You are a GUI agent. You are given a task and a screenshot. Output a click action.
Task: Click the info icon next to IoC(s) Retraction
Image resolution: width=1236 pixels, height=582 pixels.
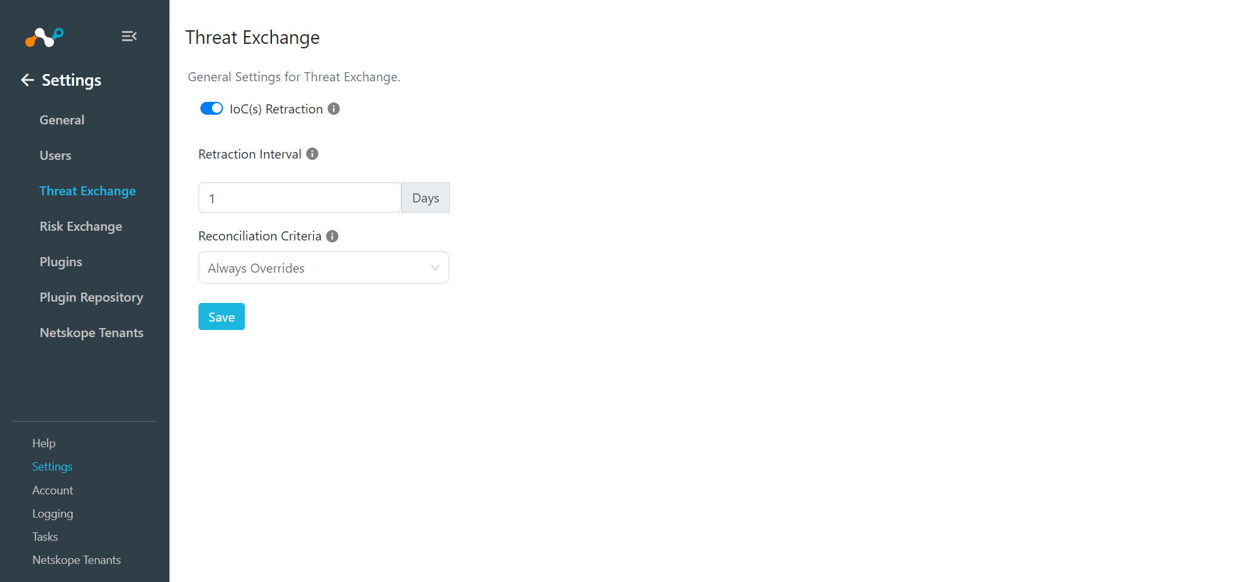[x=334, y=109]
